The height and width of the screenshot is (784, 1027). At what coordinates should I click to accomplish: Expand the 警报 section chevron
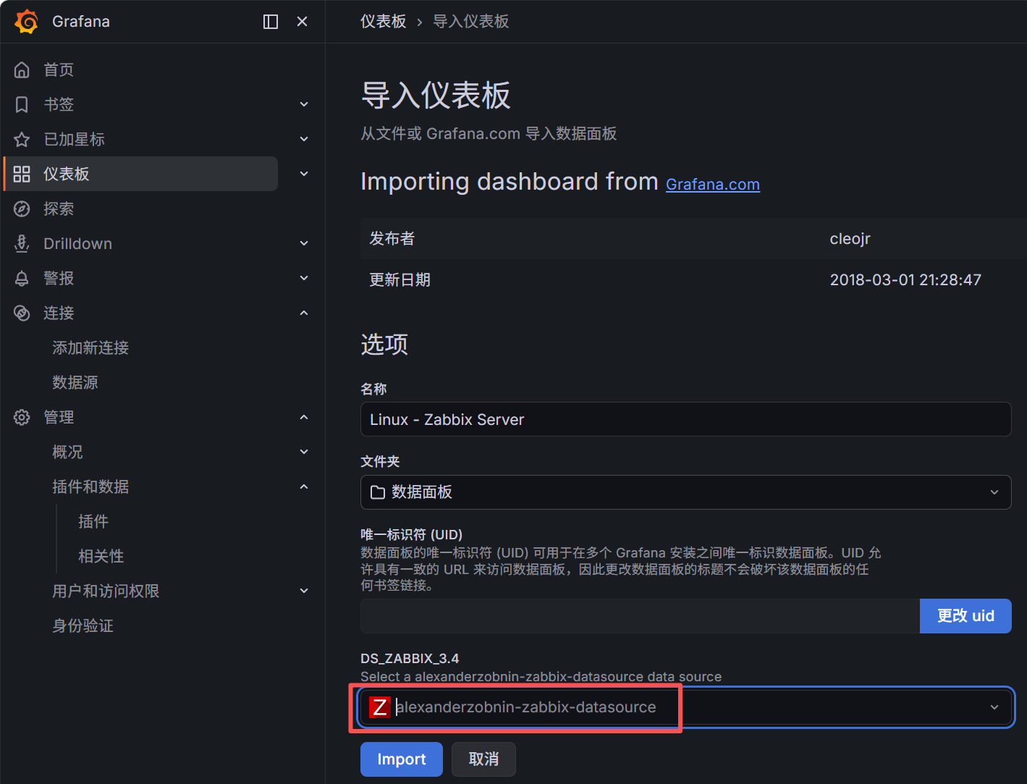coord(304,278)
